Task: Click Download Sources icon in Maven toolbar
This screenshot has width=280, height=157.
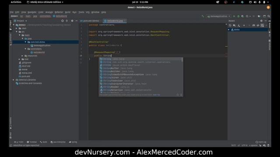Action: point(239,25)
